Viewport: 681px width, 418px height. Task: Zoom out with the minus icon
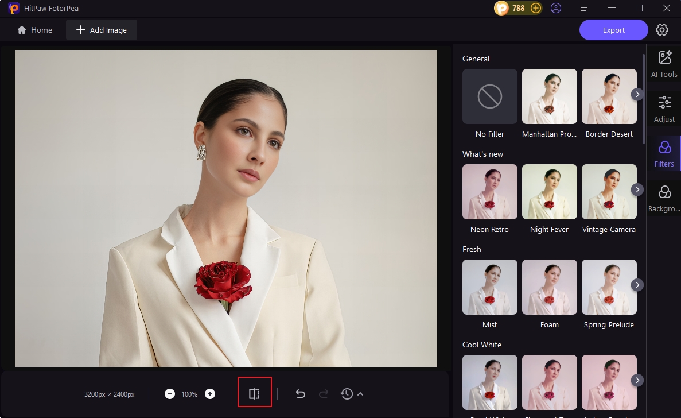click(170, 394)
